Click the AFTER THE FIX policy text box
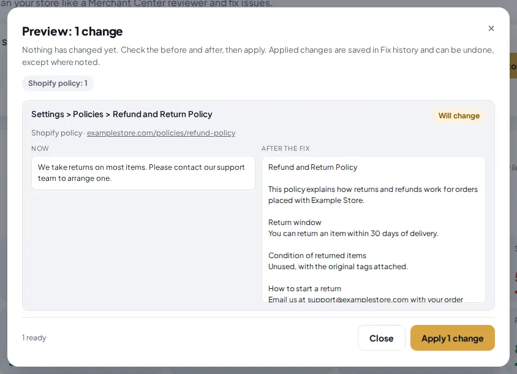 point(373,229)
